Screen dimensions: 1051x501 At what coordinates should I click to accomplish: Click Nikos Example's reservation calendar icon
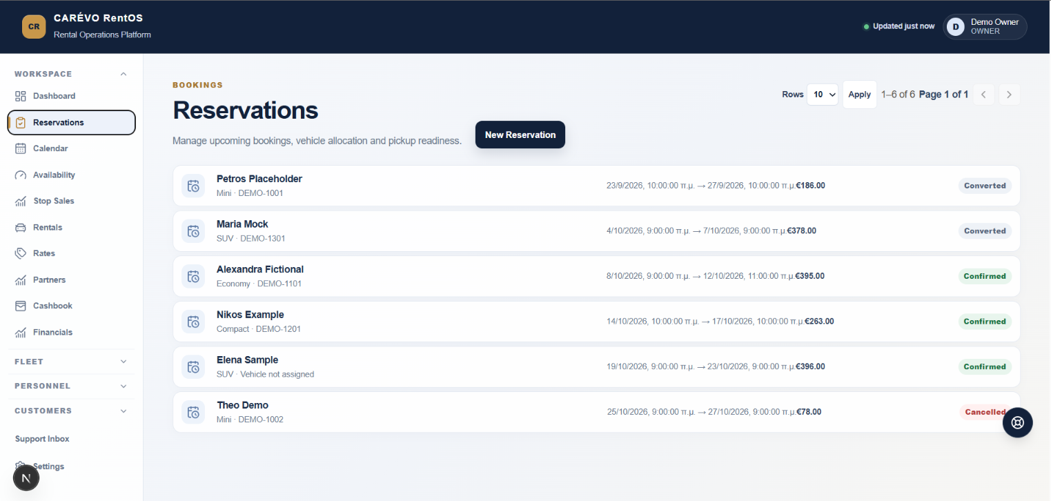193,322
